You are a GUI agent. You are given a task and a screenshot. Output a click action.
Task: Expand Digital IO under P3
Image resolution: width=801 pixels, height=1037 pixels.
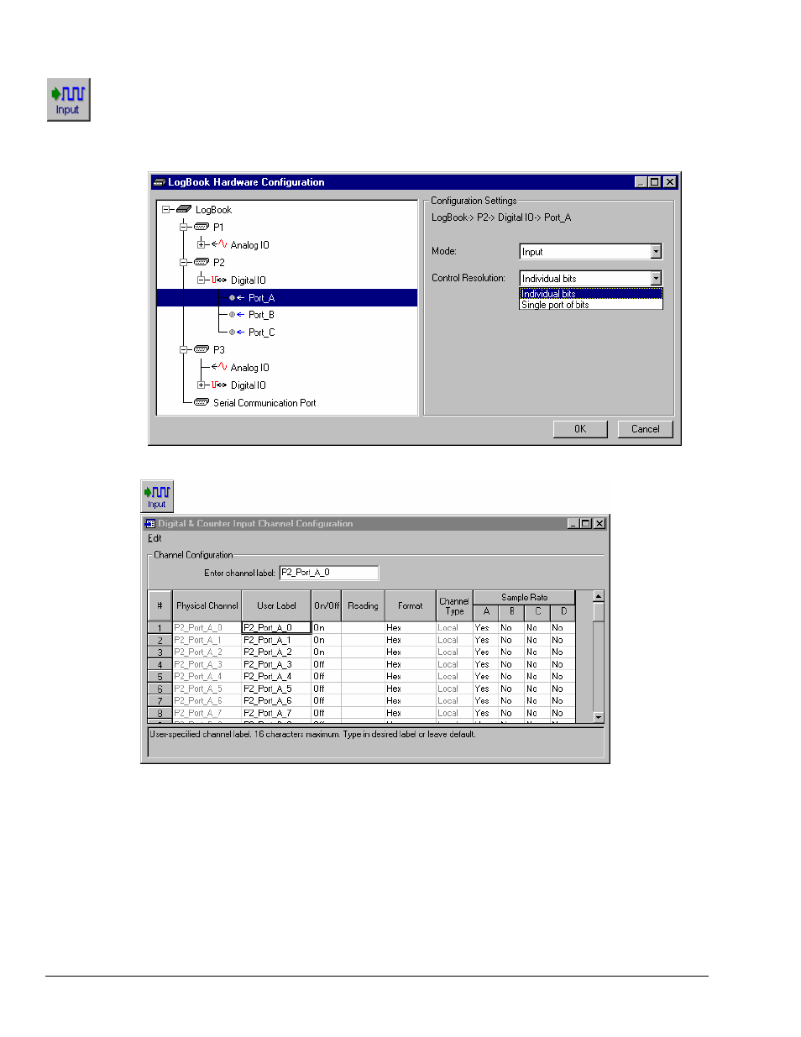[202, 385]
